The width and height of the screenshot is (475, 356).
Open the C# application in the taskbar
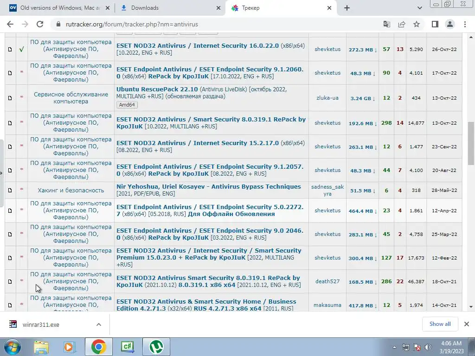127,347
